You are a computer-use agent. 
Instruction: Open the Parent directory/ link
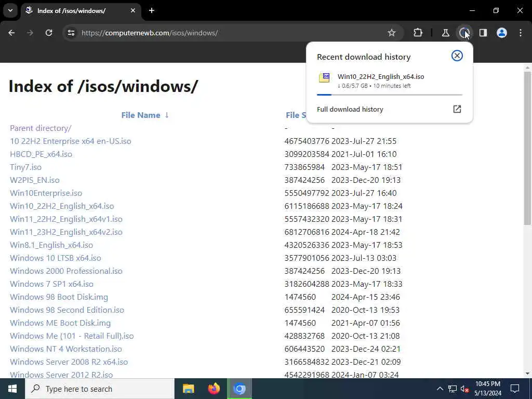41,128
